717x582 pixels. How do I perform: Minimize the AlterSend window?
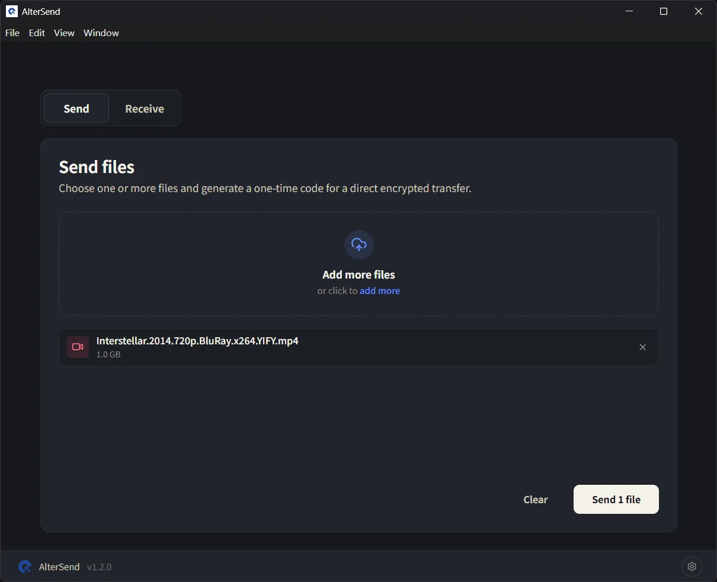coord(629,11)
